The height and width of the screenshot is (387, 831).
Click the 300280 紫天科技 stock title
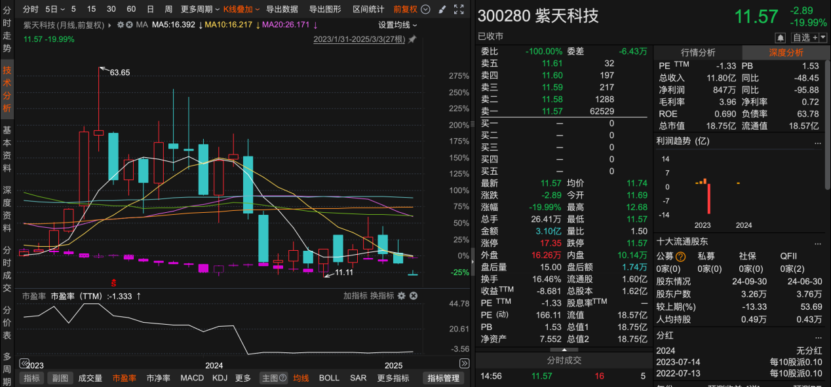click(538, 16)
